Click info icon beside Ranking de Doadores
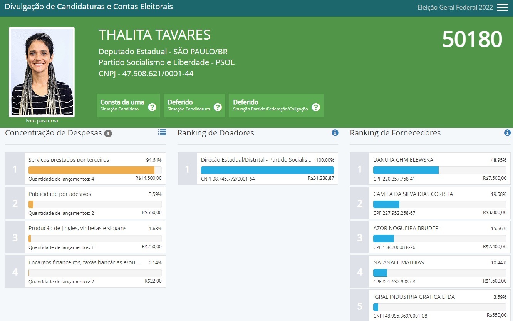513x321 pixels. tap(335, 133)
